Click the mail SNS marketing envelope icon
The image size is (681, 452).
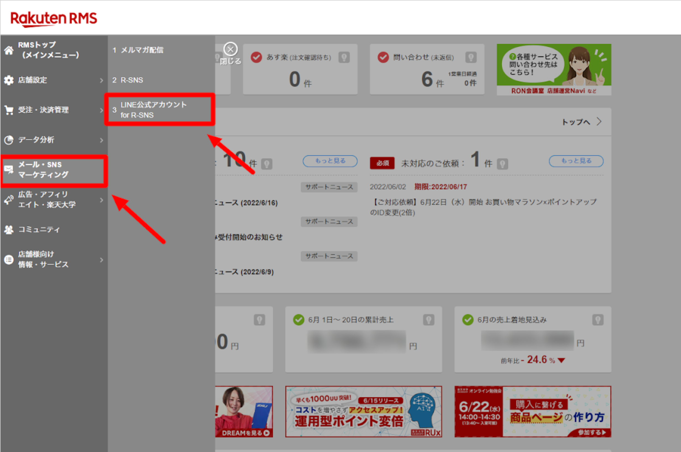[9, 170]
